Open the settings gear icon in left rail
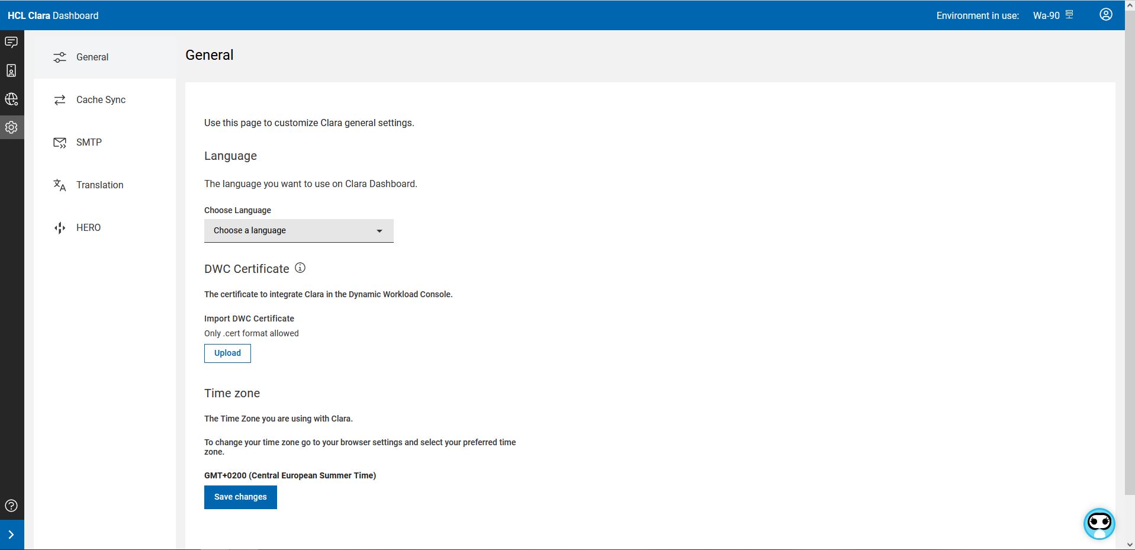 tap(11, 127)
